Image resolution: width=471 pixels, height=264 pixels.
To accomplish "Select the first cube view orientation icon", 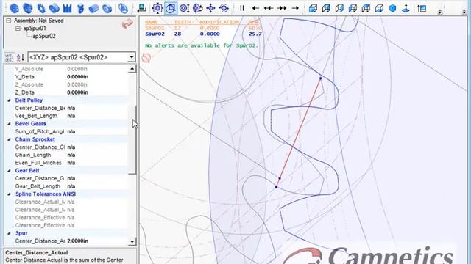I will 313,8.
